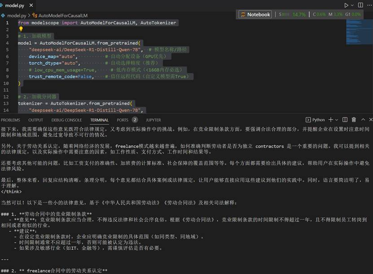Click the </think> tag in terminal
373x274 pixels.
coord(11,191)
